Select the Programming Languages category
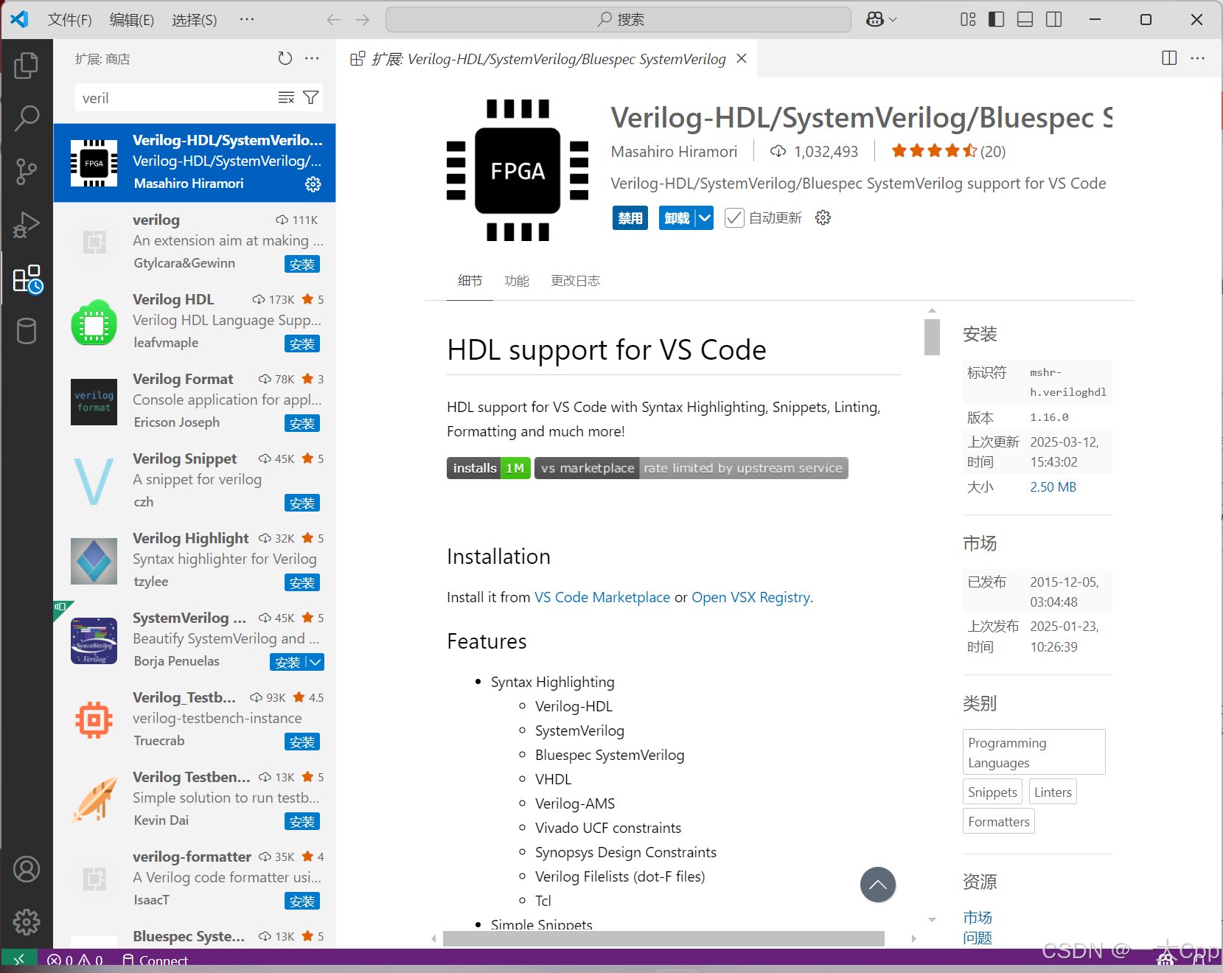This screenshot has width=1223, height=973. [x=1034, y=752]
